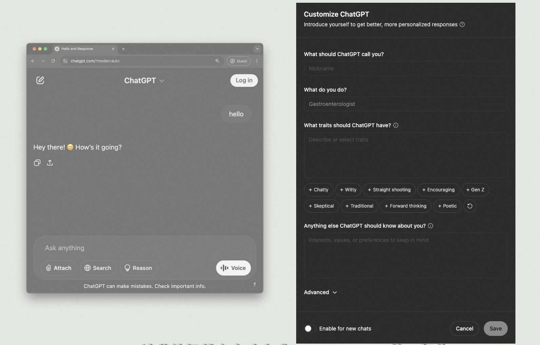The image size is (540, 345).
Task: Add the Witty trait
Action: pyautogui.click(x=348, y=190)
